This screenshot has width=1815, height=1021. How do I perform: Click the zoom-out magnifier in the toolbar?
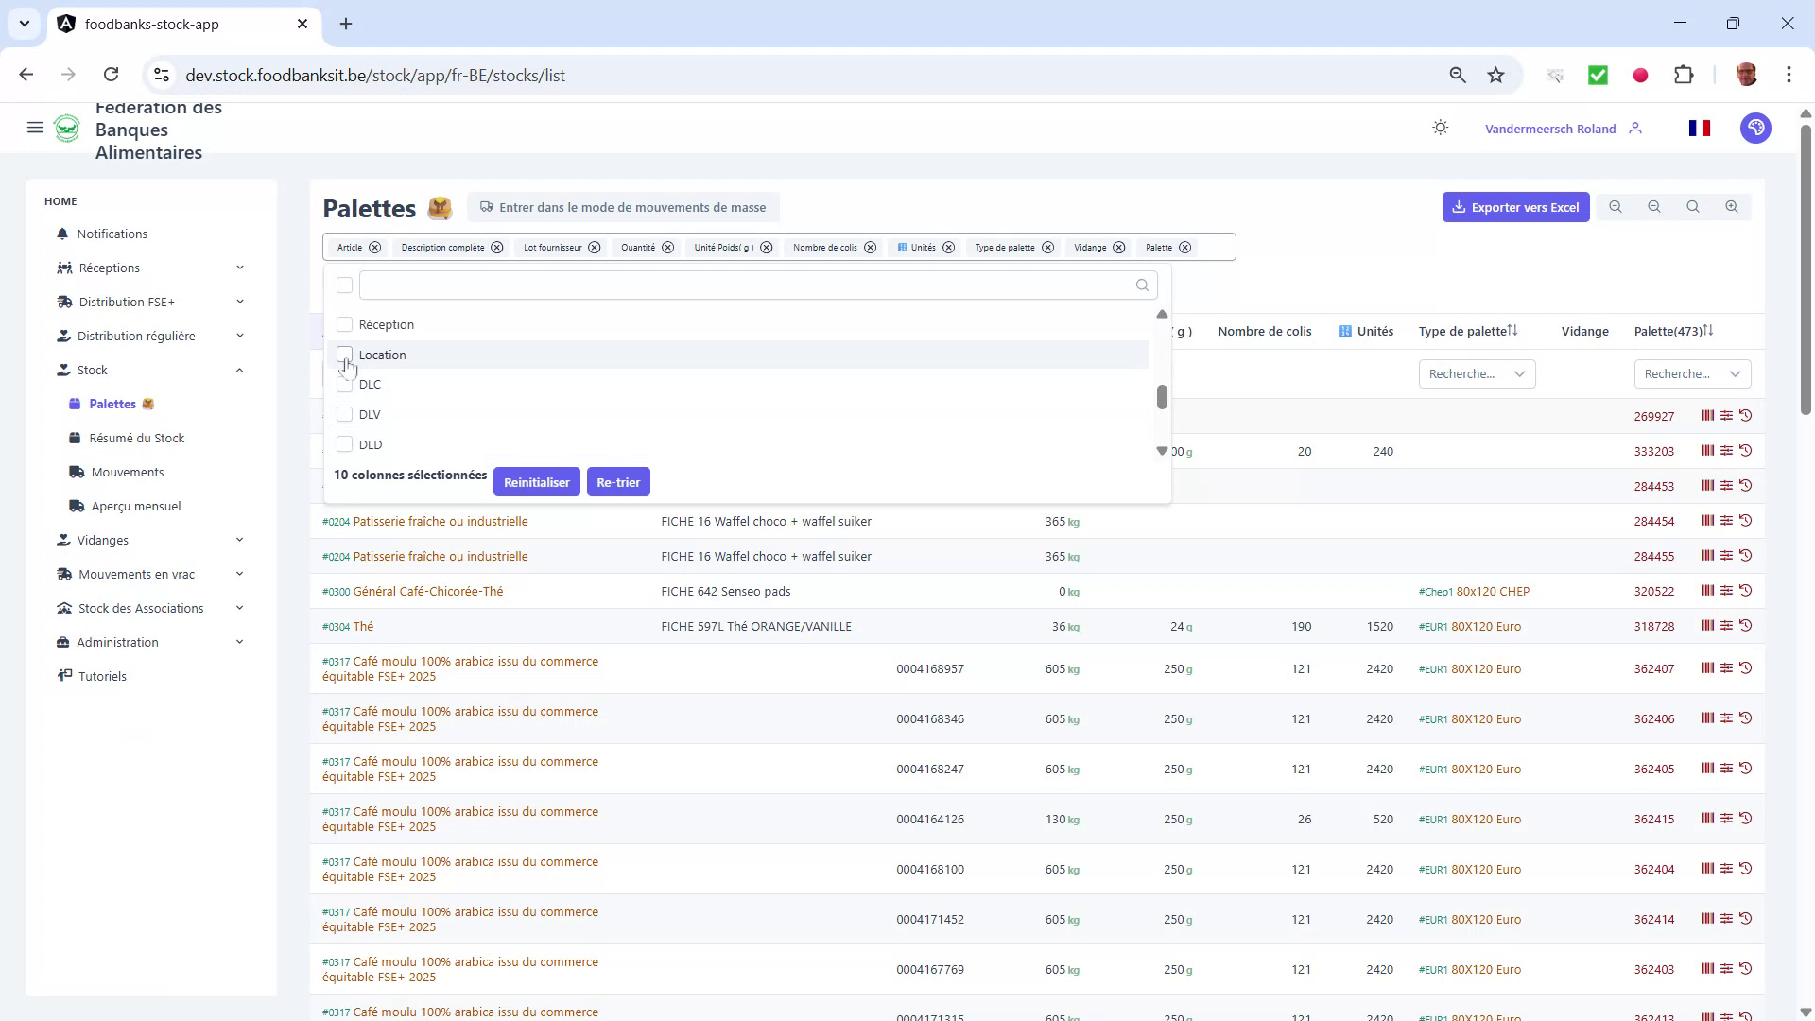pyautogui.click(x=1616, y=207)
